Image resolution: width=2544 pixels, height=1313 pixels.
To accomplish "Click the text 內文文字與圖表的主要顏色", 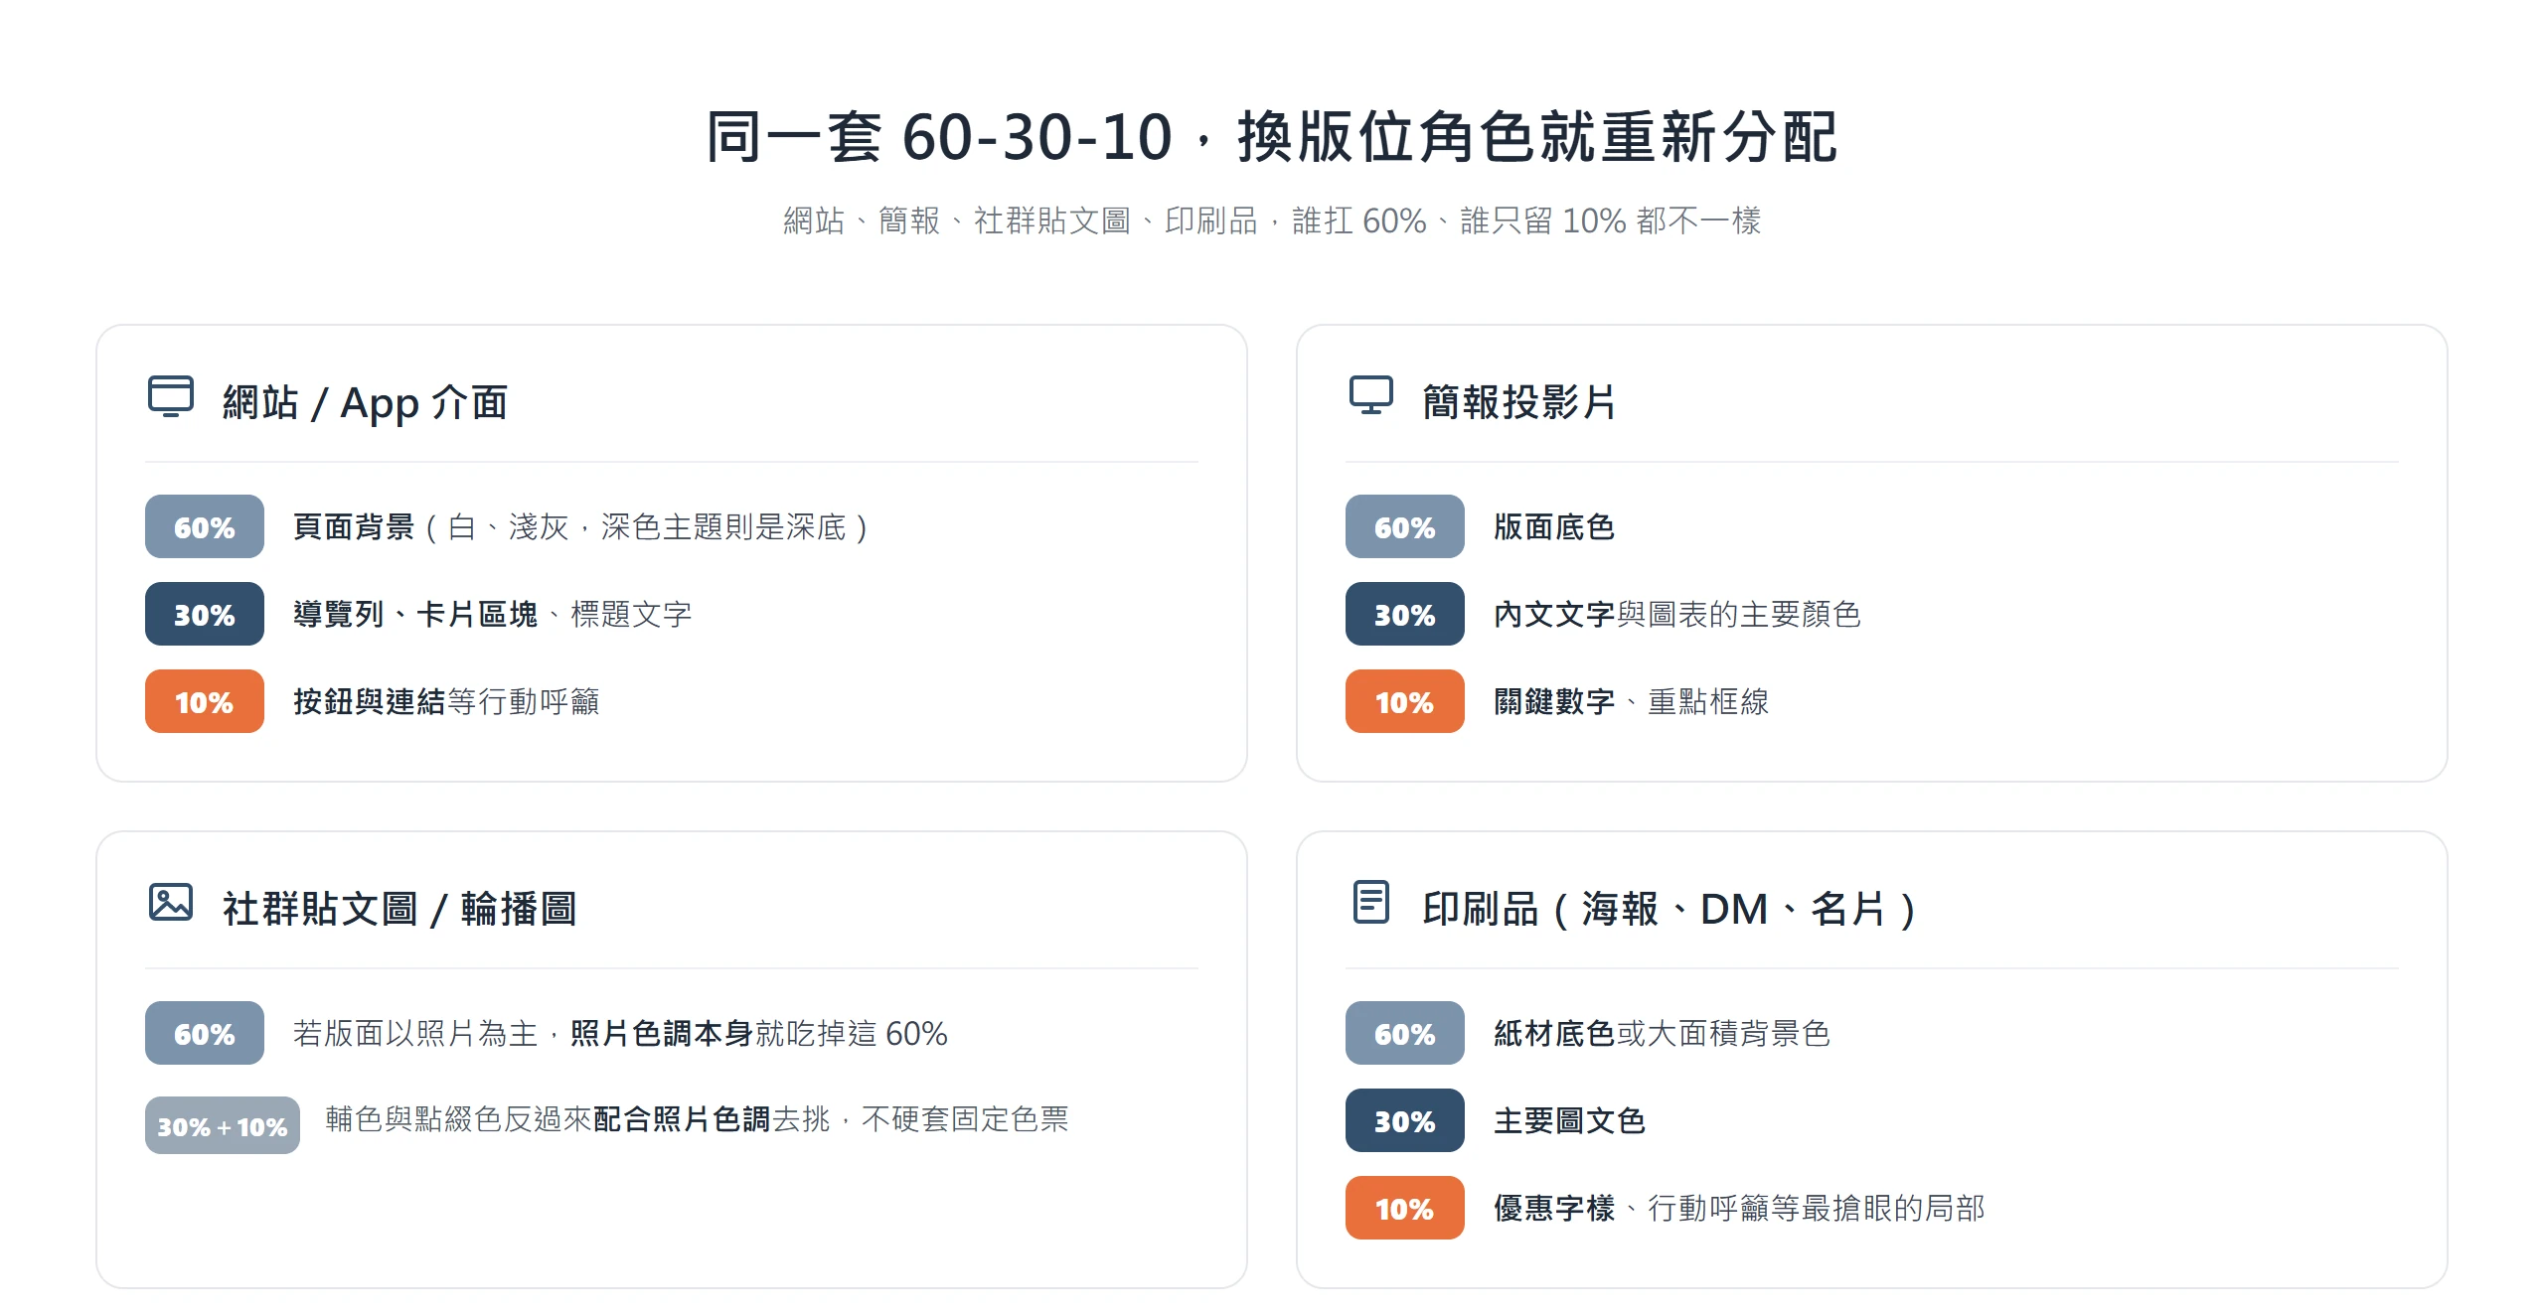I will click(x=1676, y=614).
